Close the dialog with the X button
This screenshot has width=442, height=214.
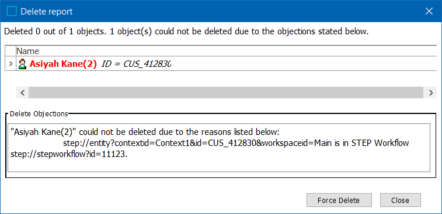(429, 11)
